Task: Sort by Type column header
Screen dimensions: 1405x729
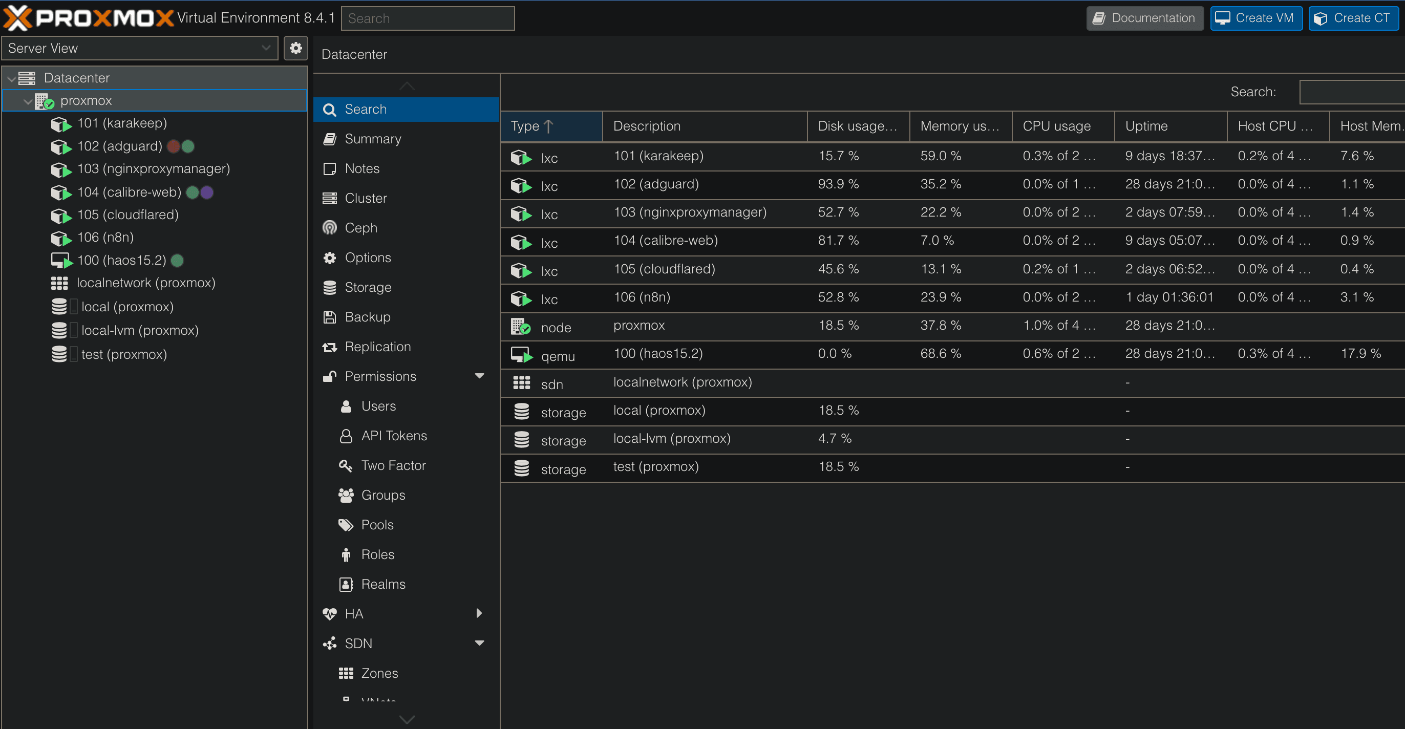Action: coord(551,126)
